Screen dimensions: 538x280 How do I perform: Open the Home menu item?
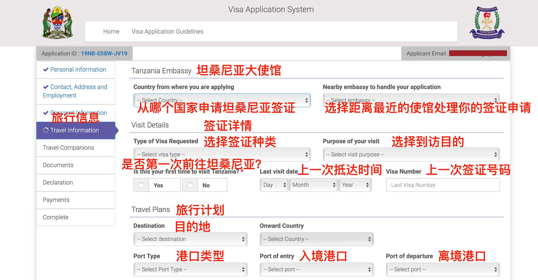click(x=111, y=32)
